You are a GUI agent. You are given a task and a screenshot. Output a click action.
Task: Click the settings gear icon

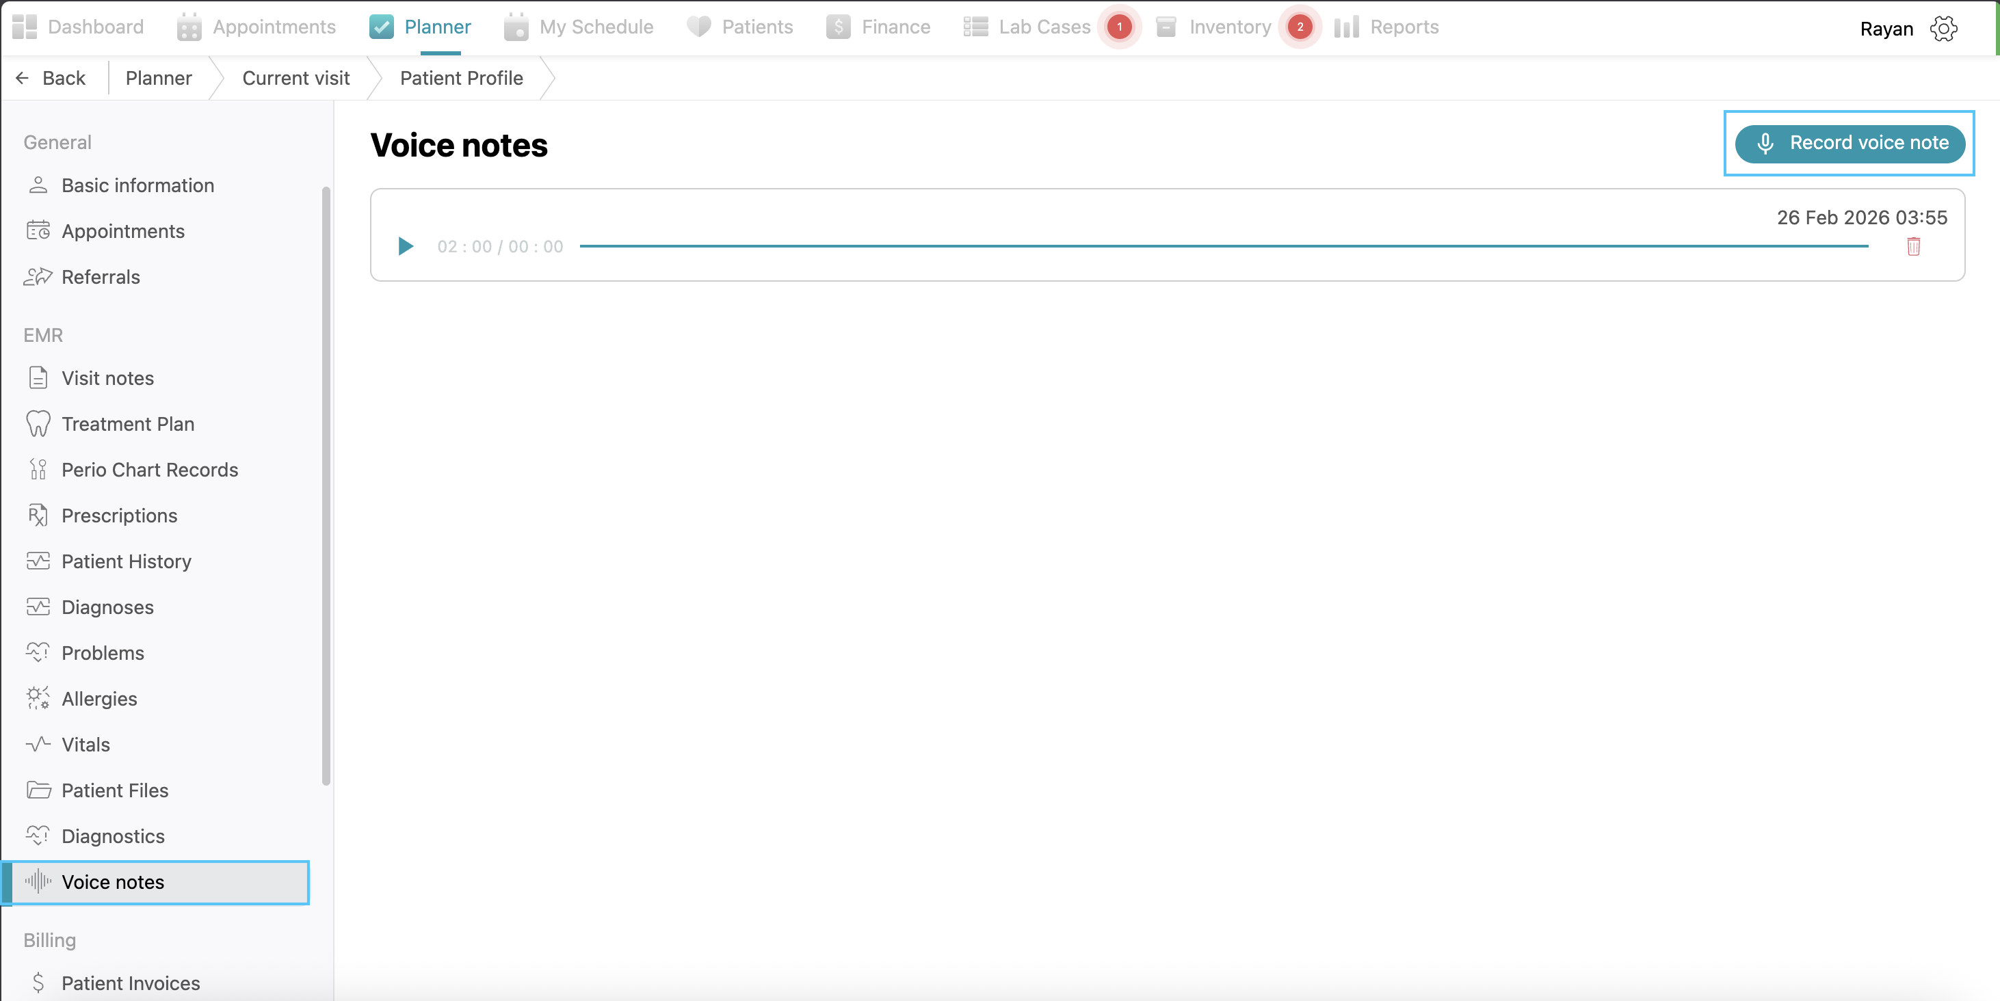coord(1943,29)
